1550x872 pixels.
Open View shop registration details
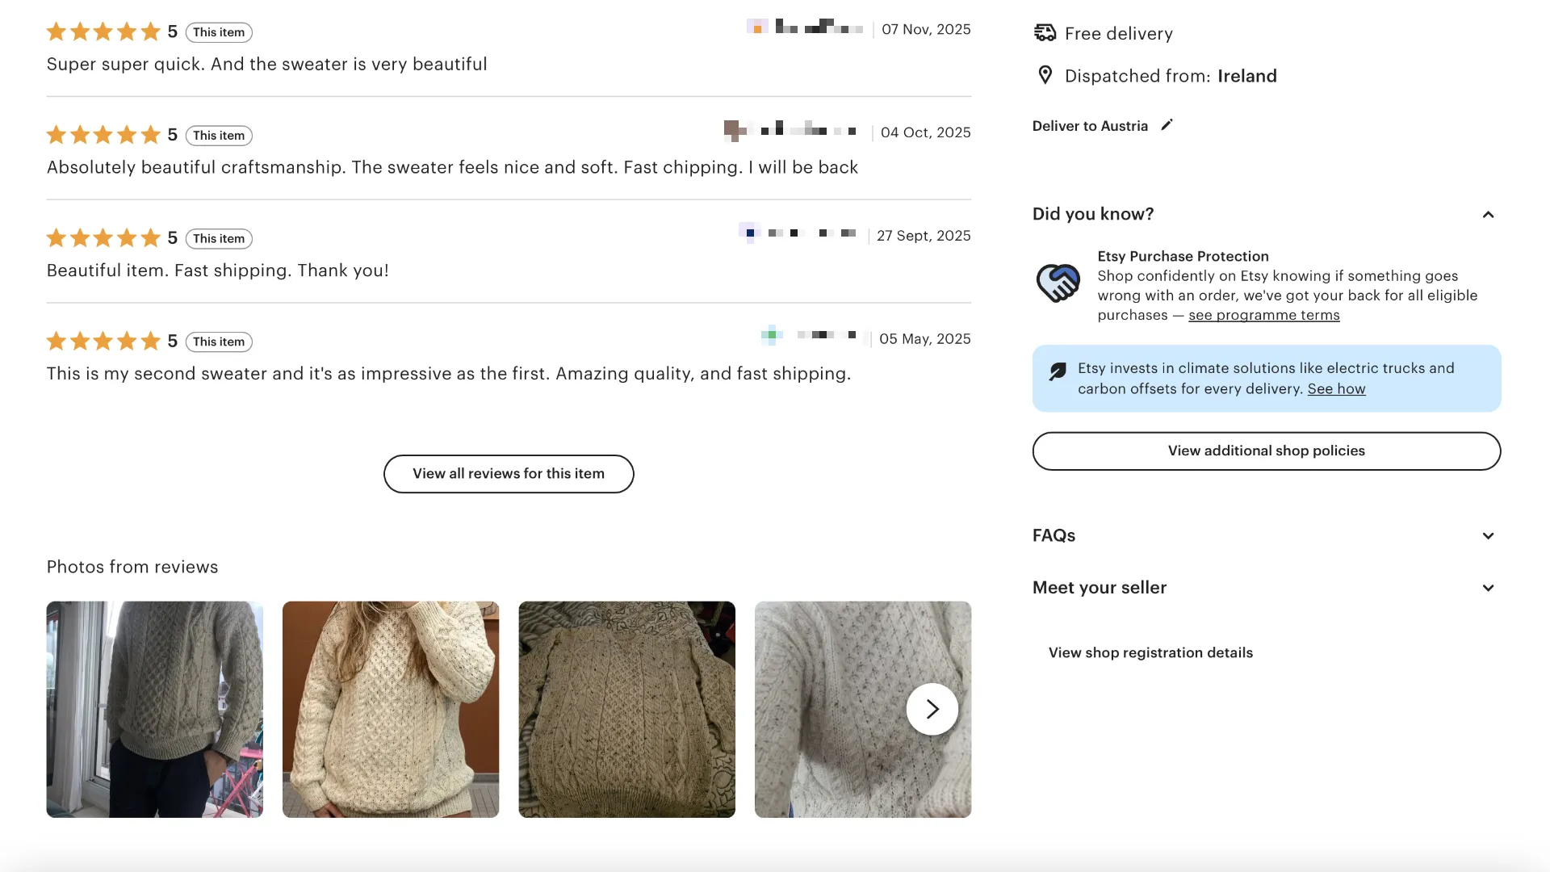[x=1150, y=652]
